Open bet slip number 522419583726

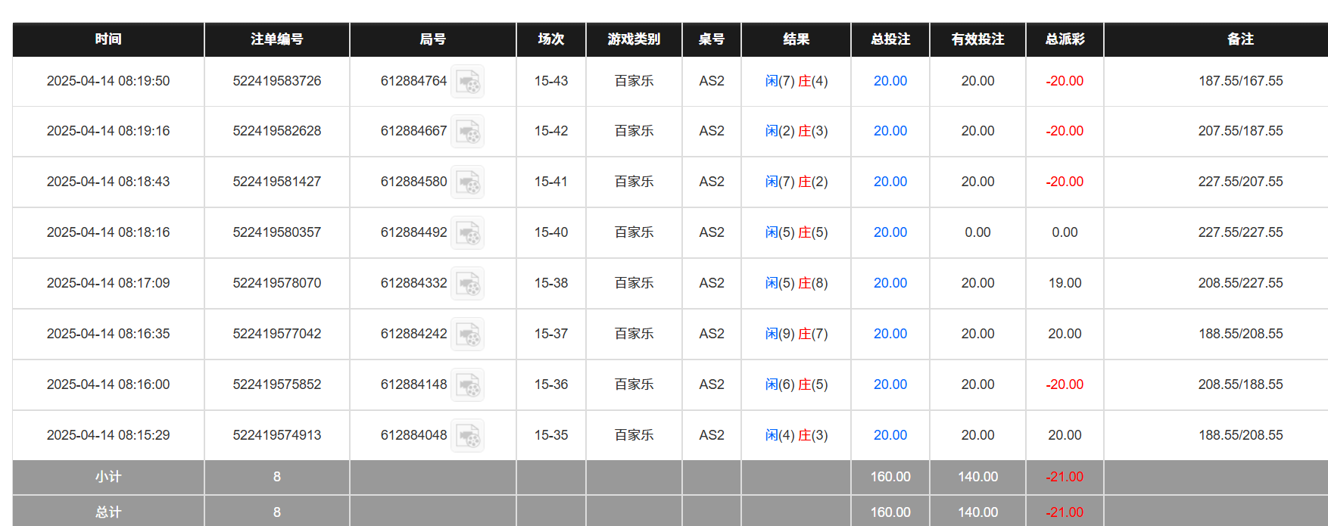coord(276,81)
